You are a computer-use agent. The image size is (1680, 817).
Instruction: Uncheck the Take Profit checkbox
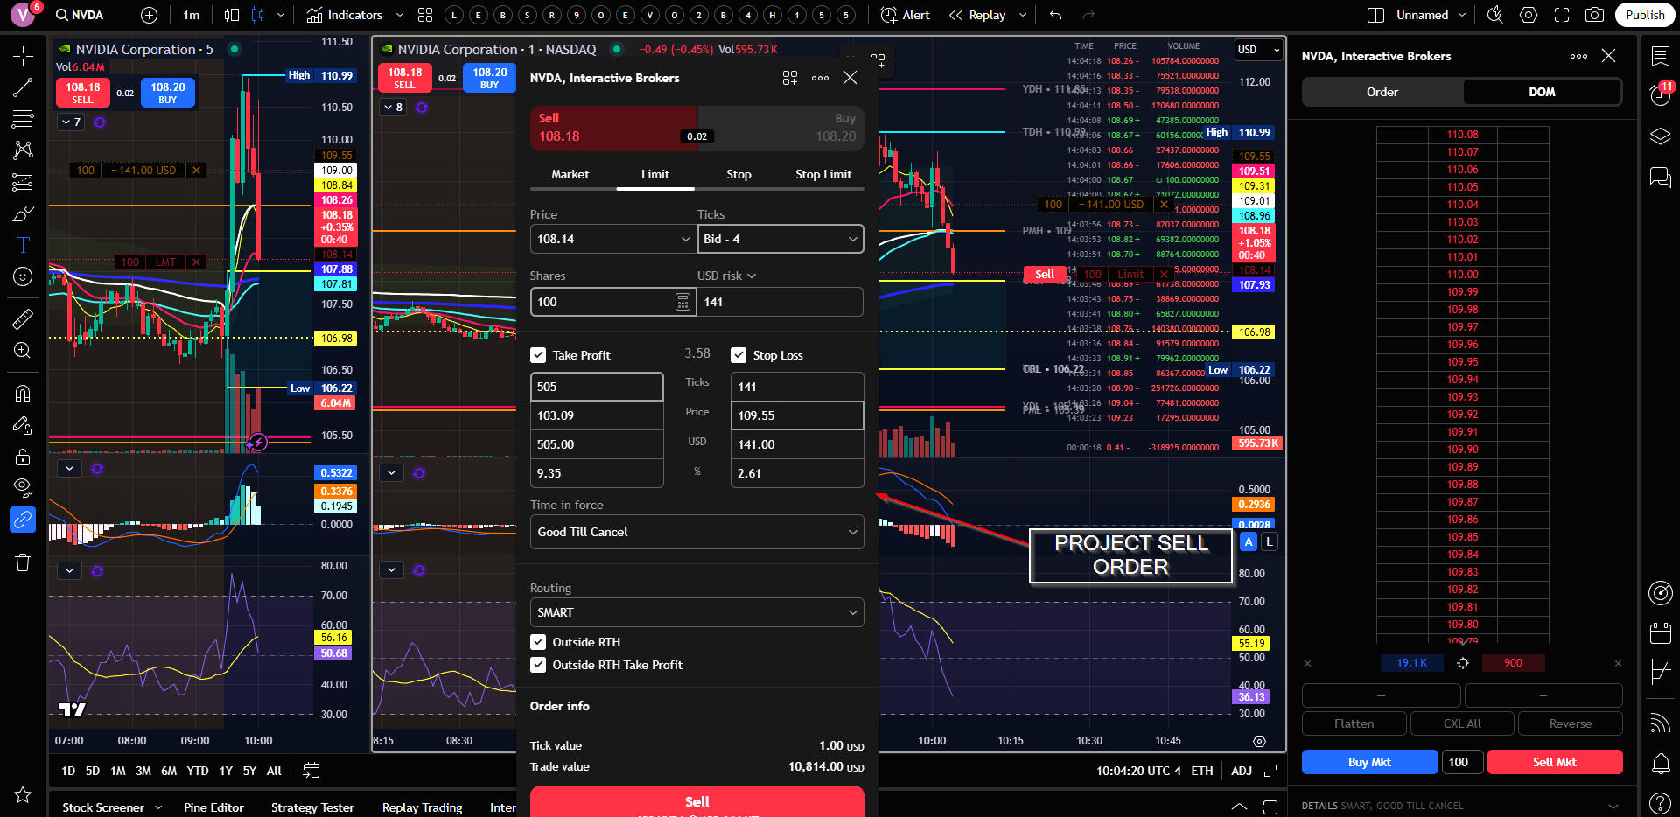point(538,355)
